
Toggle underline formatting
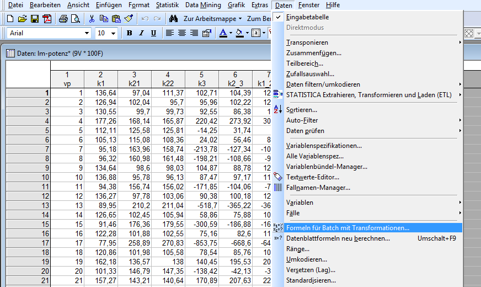153,33
